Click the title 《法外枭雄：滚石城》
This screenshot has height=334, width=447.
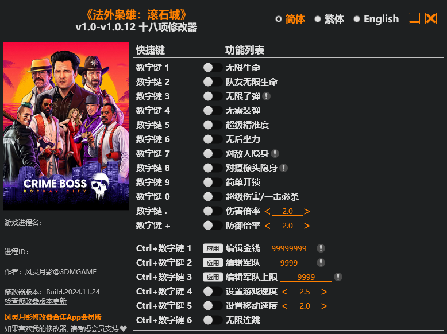[x=136, y=15]
